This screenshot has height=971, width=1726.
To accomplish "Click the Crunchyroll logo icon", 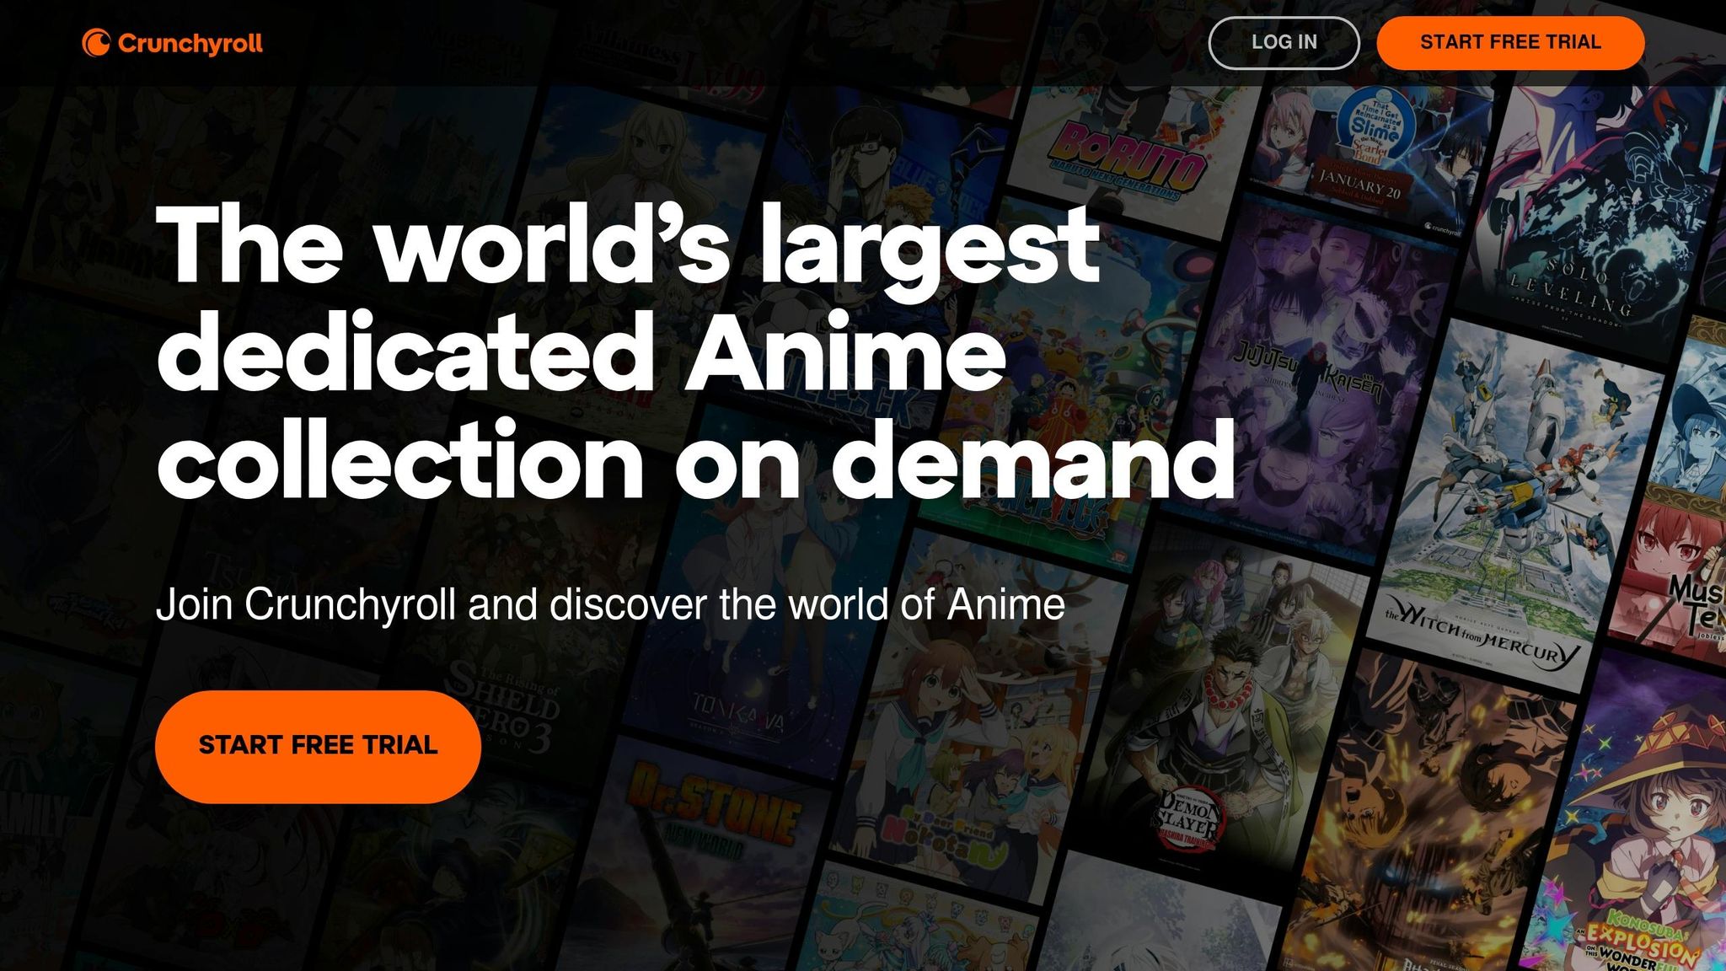I will (95, 42).
